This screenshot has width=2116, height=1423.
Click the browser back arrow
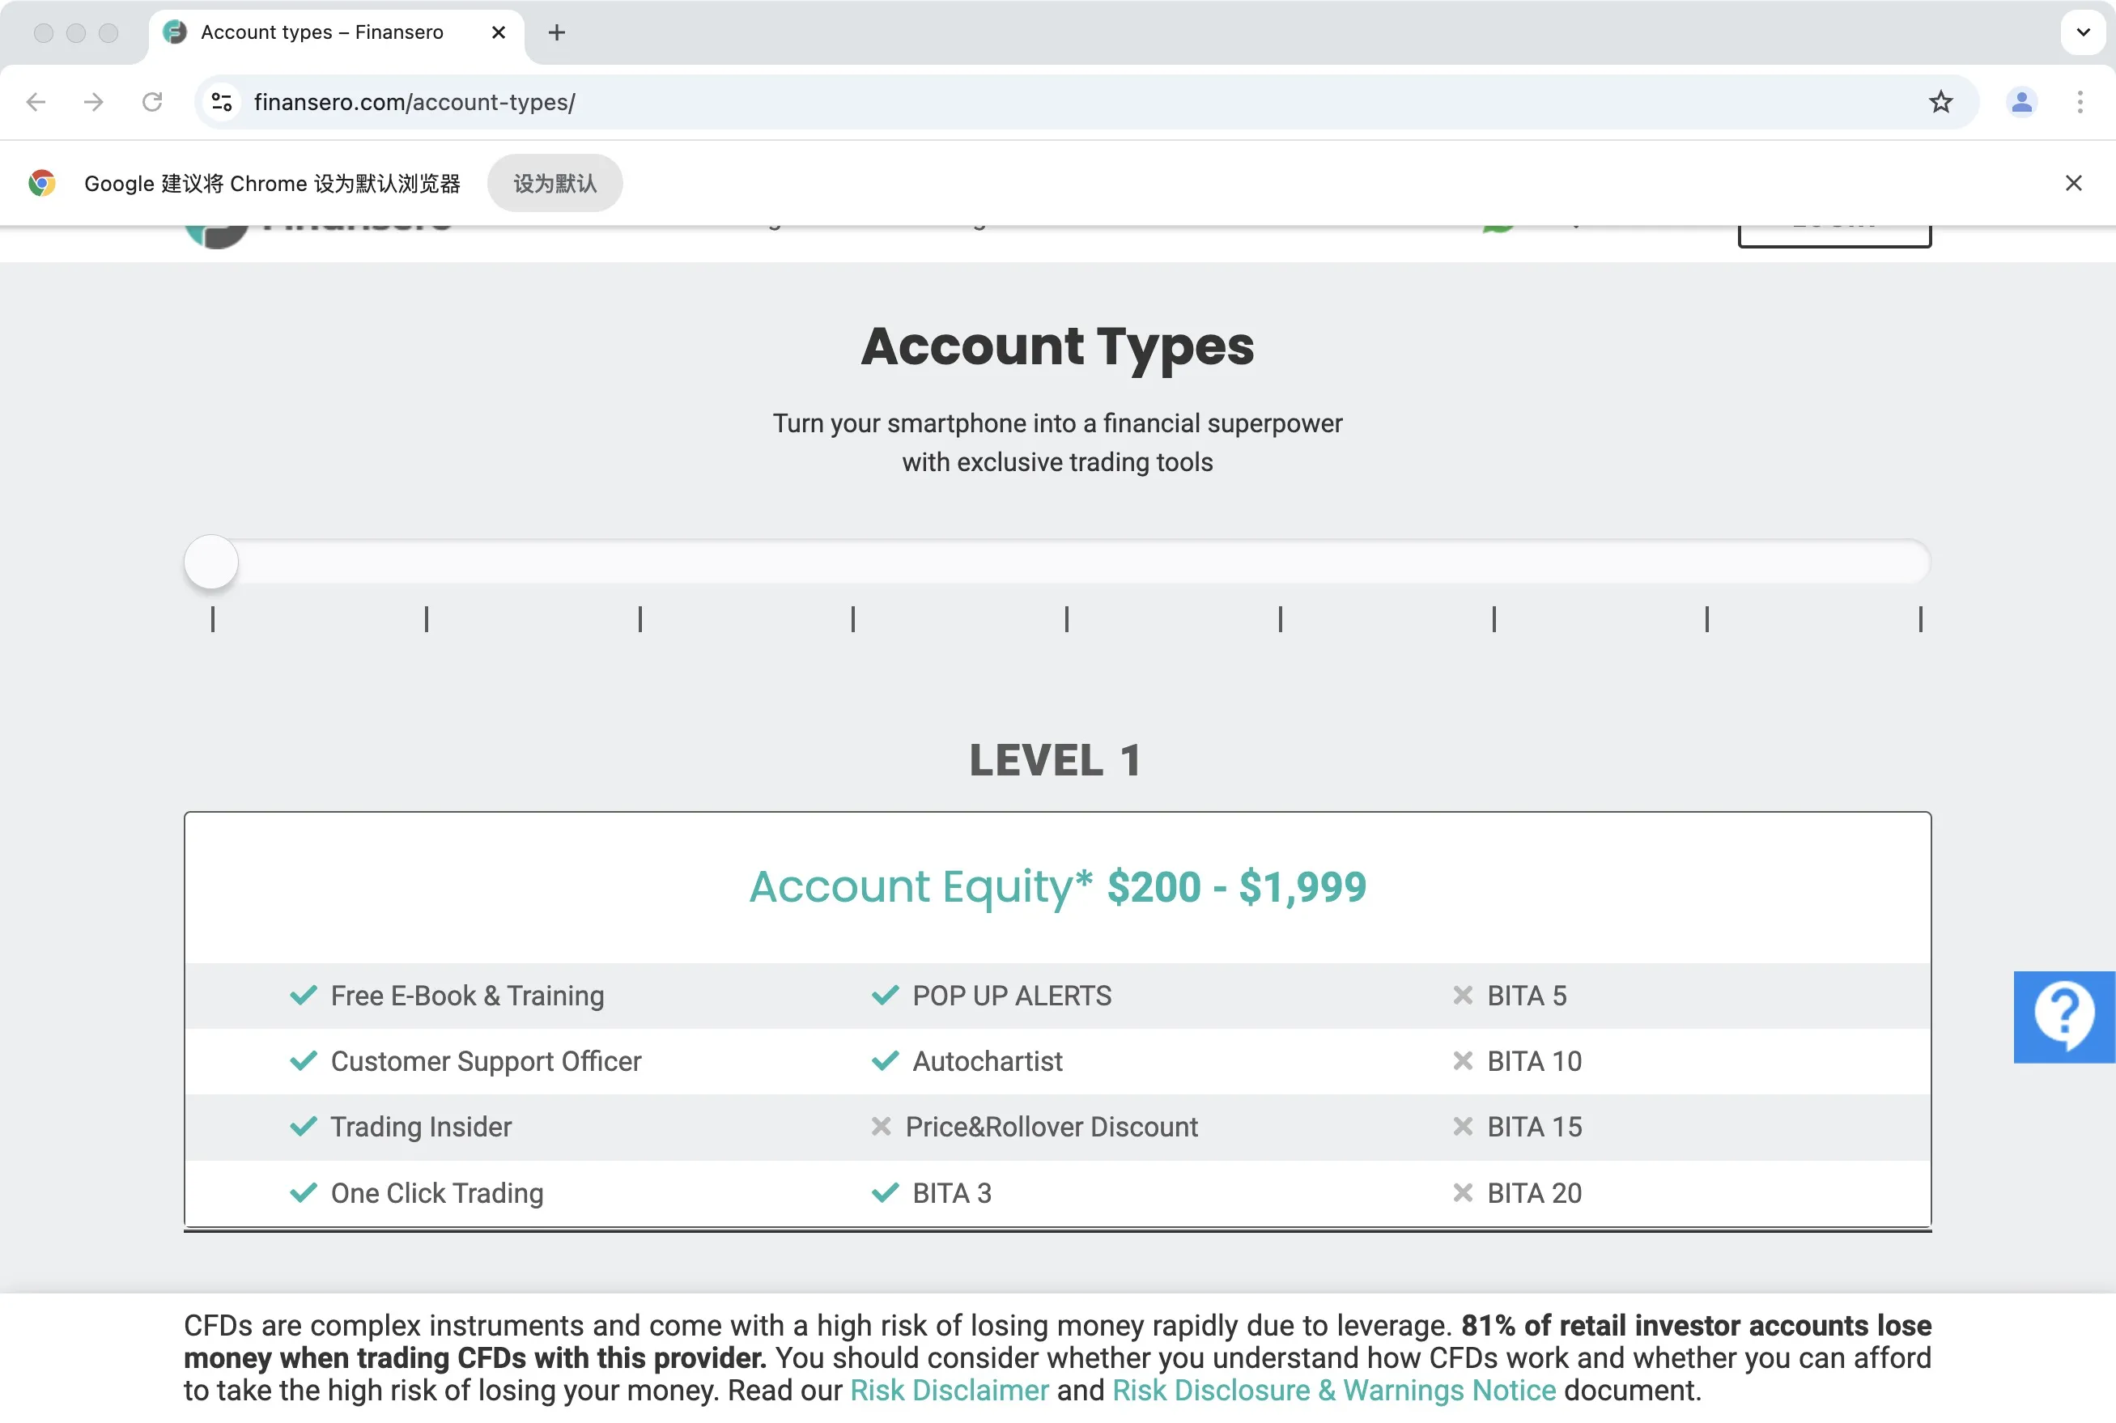[36, 102]
